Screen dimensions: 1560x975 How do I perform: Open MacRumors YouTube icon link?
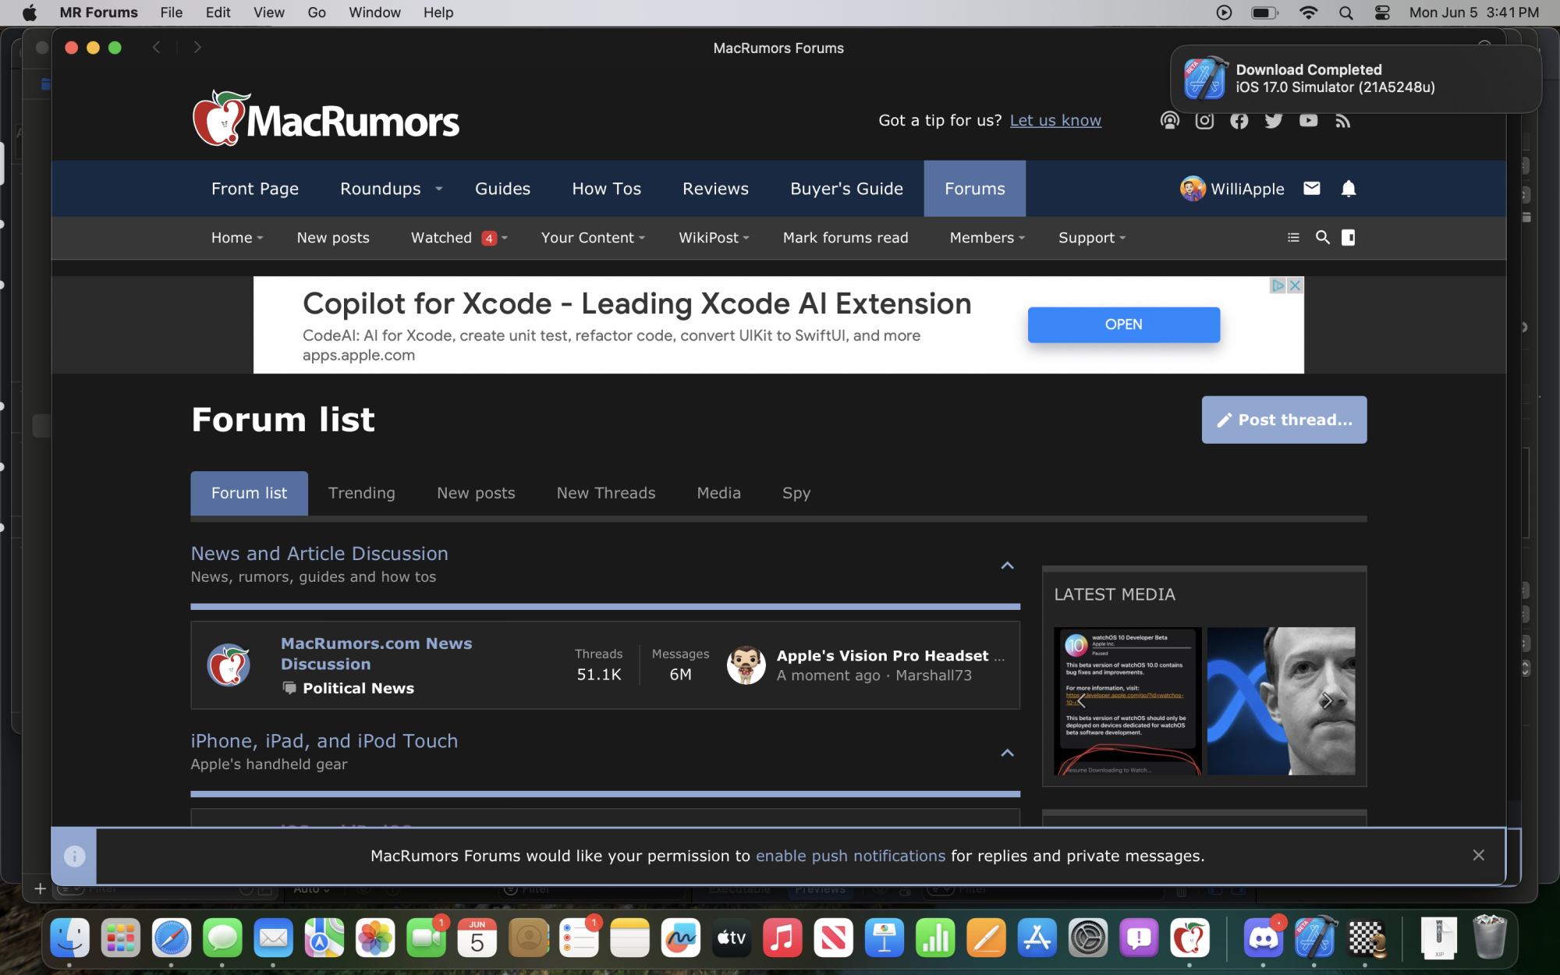(1308, 121)
